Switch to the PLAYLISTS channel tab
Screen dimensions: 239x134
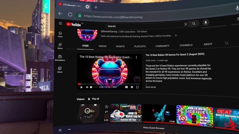click(x=140, y=46)
